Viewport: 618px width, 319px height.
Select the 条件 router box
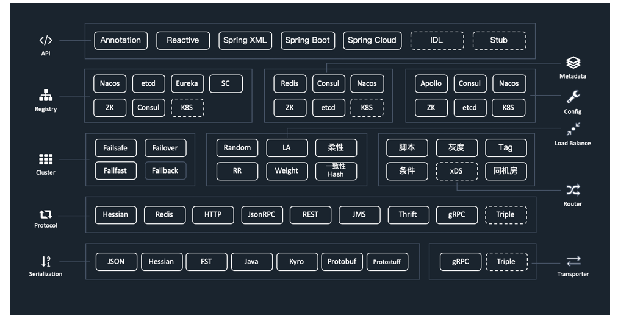(407, 171)
